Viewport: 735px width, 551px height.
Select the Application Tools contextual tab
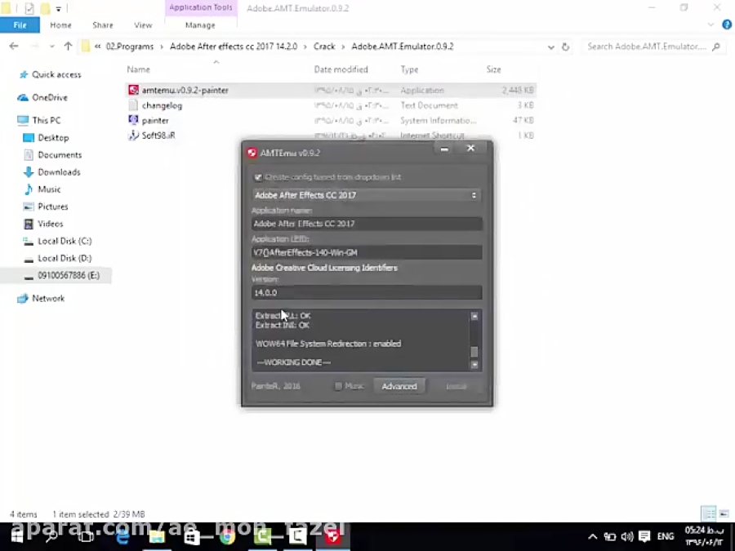click(201, 7)
